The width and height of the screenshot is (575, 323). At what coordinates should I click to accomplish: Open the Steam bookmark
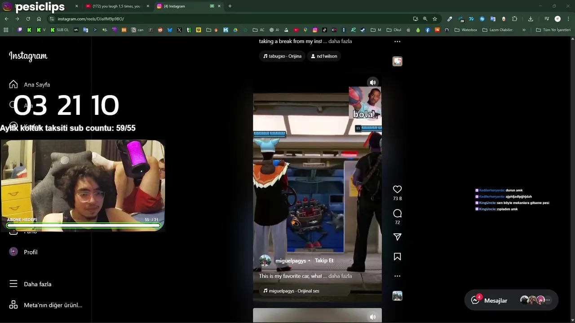coord(363,30)
